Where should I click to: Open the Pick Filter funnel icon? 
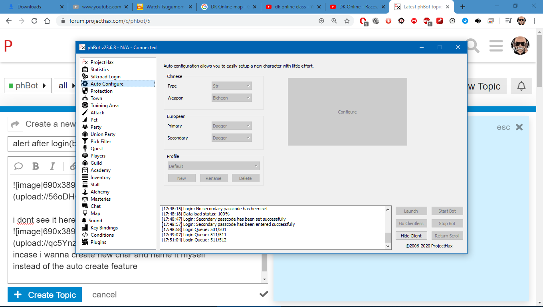tap(85, 142)
